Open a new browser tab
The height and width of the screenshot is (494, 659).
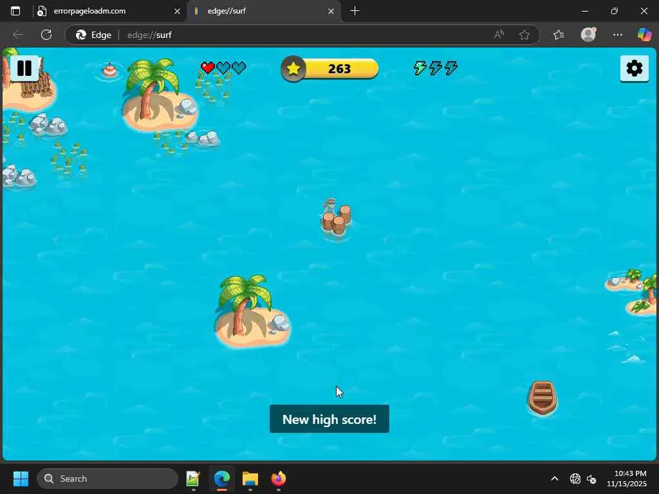pos(355,11)
